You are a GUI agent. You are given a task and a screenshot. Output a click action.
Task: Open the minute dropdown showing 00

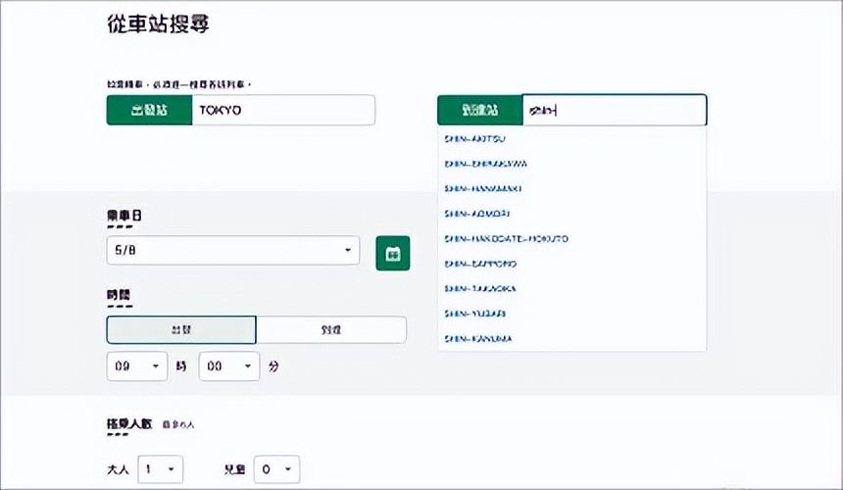229,367
